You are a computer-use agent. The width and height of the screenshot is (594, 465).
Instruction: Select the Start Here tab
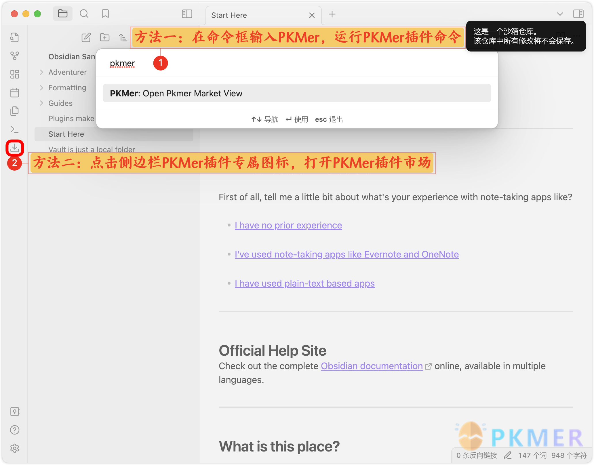(264, 15)
